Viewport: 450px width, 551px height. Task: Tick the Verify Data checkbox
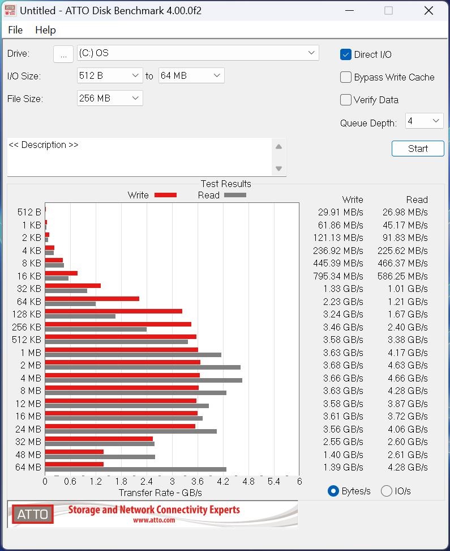346,100
